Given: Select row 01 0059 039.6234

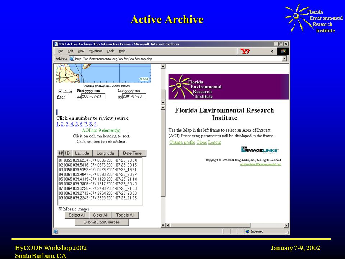Looking at the screenshot, I should tap(98, 160).
